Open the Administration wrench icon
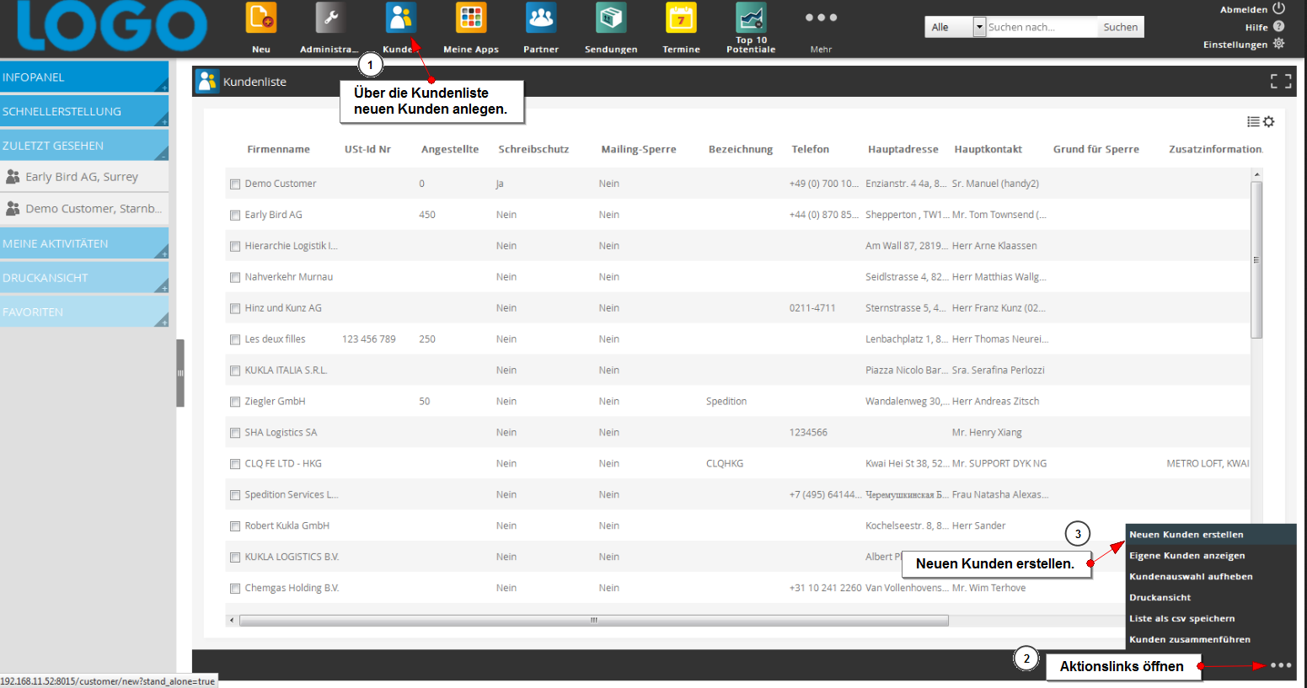 (330, 19)
